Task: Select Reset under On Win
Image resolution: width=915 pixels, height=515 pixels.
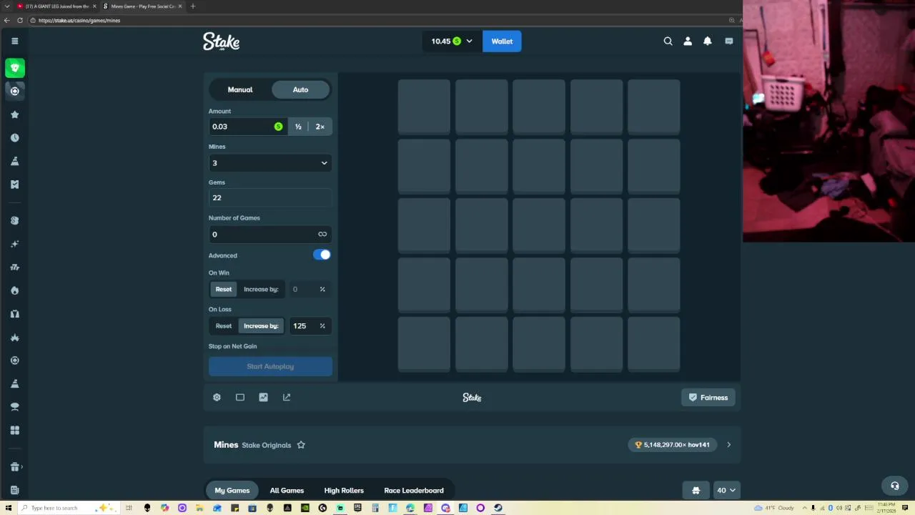Action: 224,289
